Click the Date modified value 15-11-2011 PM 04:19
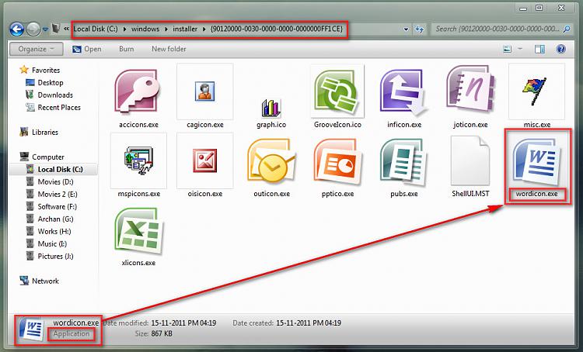Viewport: 583px width, 352px height. tap(183, 323)
